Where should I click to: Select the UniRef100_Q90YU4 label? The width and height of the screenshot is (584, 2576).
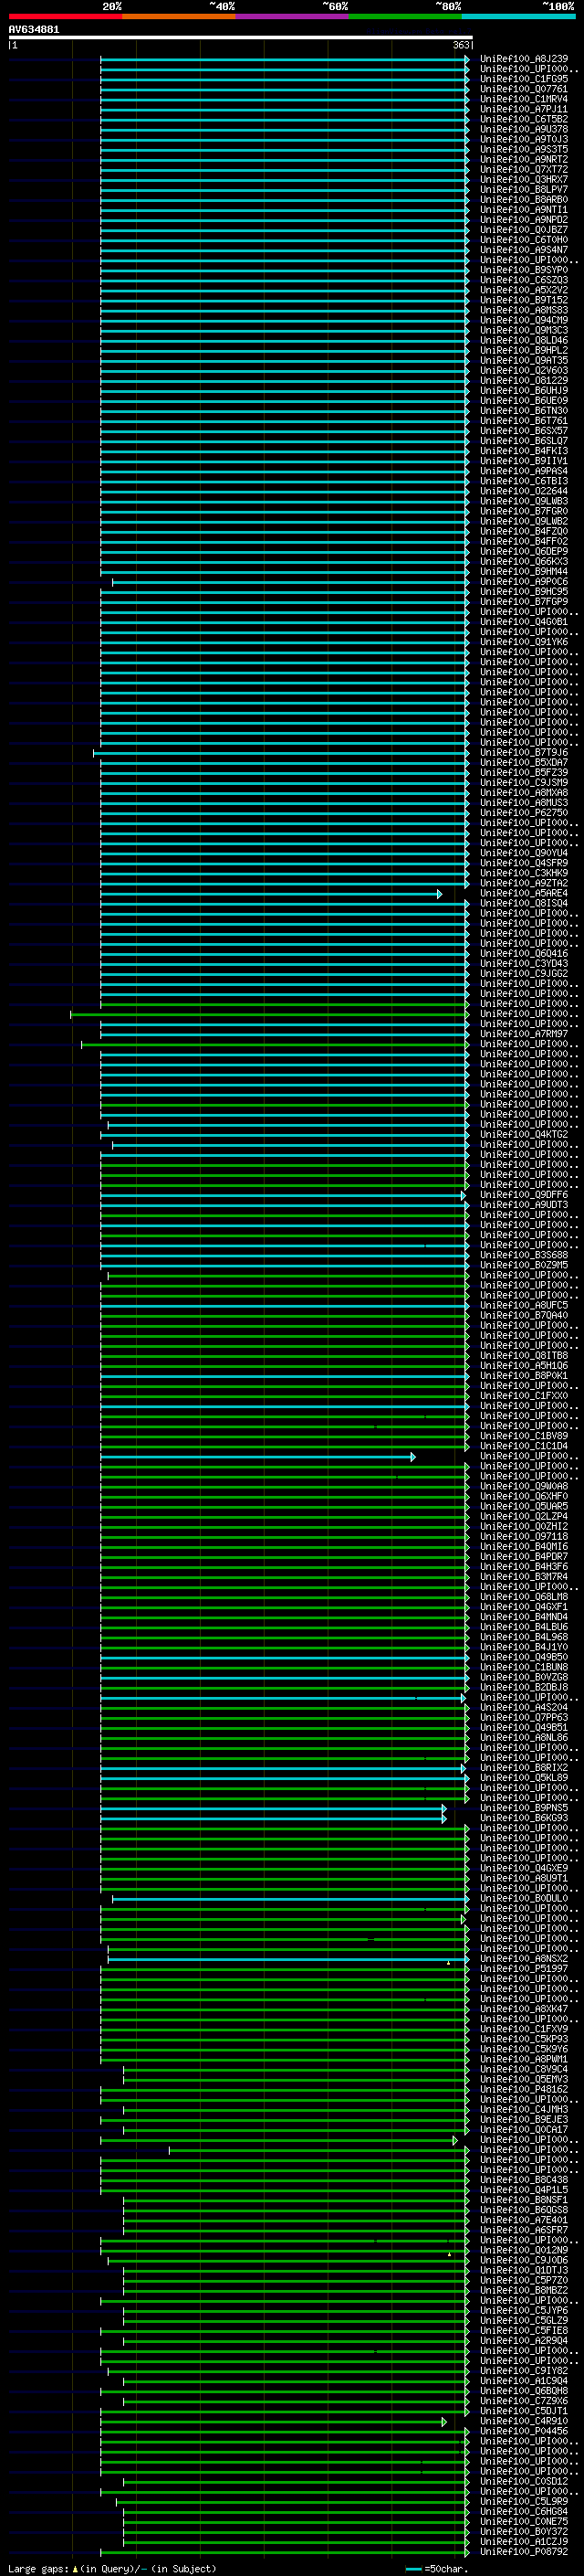pos(523,853)
